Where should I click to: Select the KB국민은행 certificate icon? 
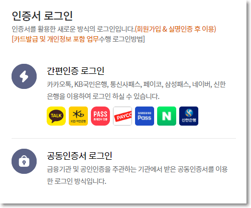[78, 116]
